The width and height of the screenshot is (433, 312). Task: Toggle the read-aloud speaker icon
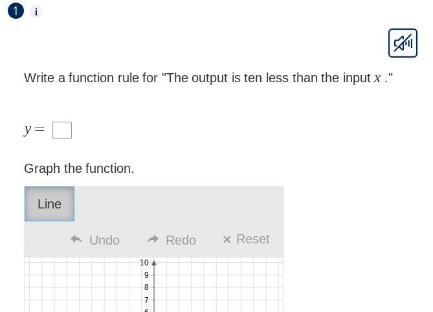click(403, 43)
